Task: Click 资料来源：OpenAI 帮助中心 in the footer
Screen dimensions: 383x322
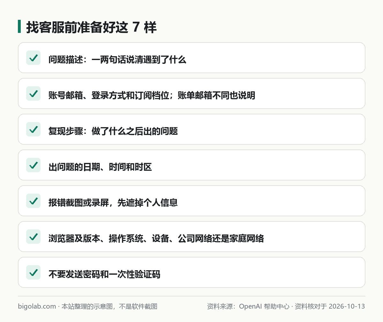Action: 248,306
